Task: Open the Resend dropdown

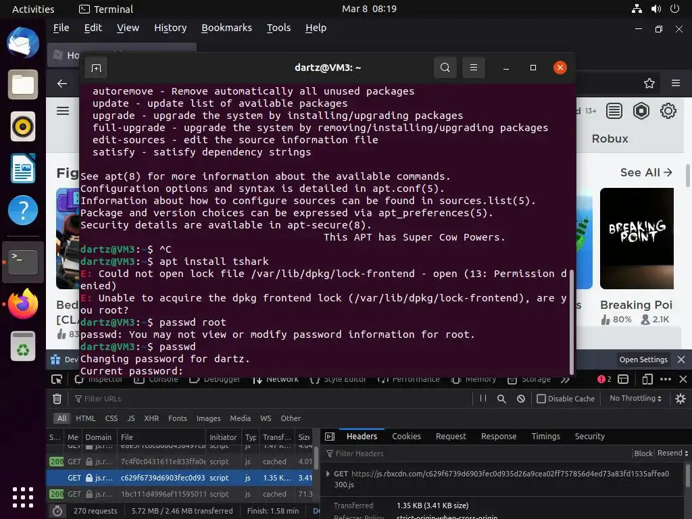Action: (x=672, y=453)
